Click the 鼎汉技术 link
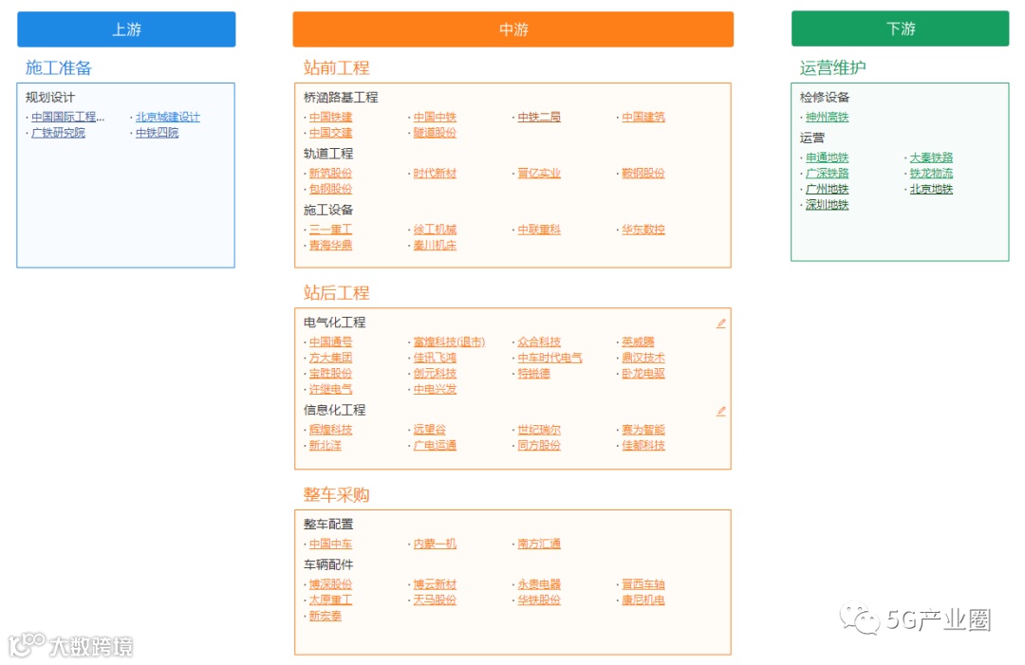Viewport: 1025px width, 665px height. pyautogui.click(x=643, y=358)
